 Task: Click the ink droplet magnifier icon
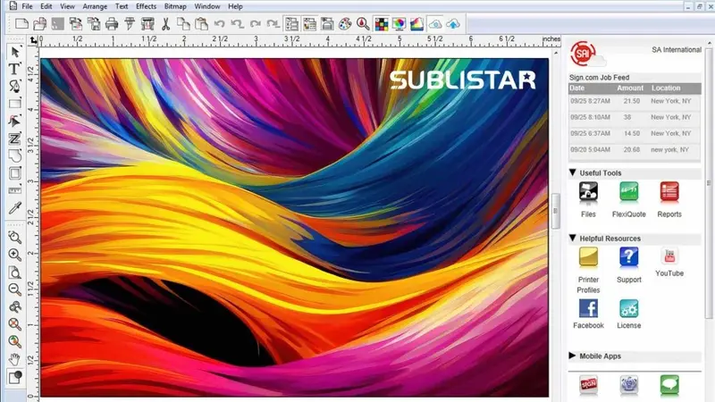[x=363, y=24]
